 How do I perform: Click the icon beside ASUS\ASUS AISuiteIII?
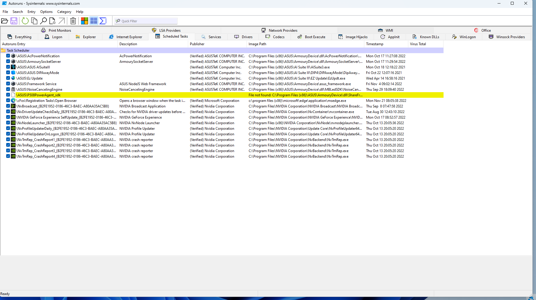[x=13, y=67]
